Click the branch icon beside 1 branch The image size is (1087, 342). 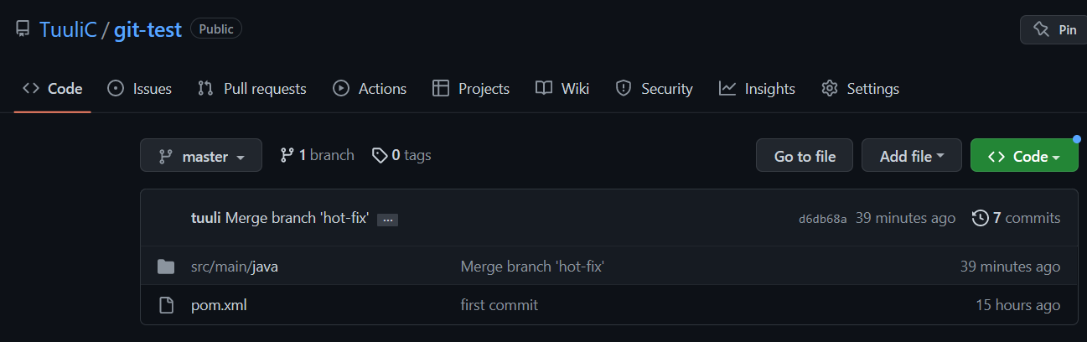(287, 155)
